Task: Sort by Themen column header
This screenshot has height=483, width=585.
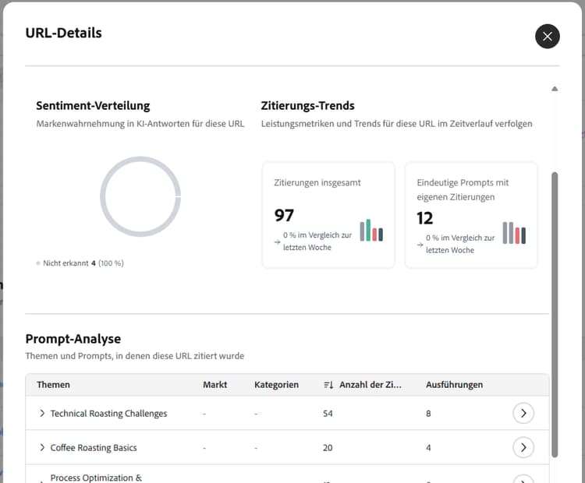Action: pyautogui.click(x=53, y=385)
